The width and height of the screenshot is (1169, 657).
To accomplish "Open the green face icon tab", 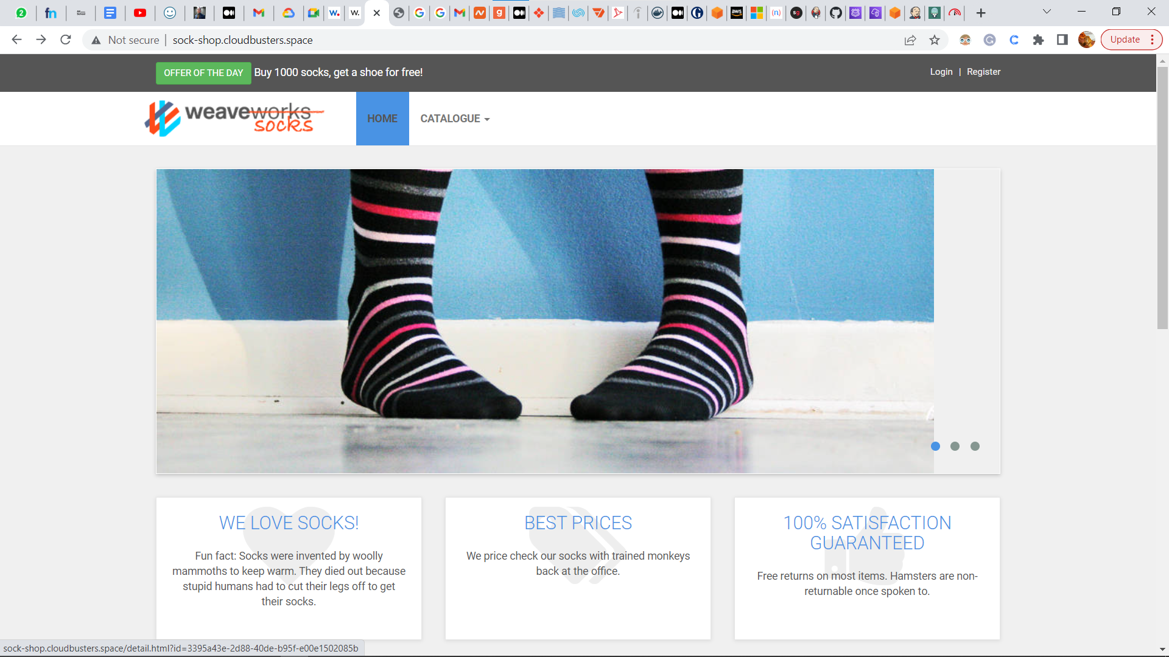I will (935, 13).
